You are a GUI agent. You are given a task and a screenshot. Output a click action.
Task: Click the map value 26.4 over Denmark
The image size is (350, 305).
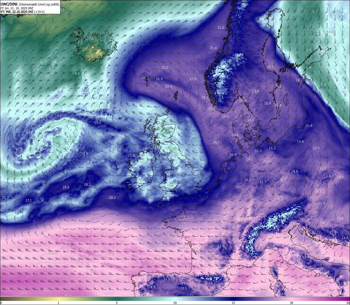coord(235,135)
